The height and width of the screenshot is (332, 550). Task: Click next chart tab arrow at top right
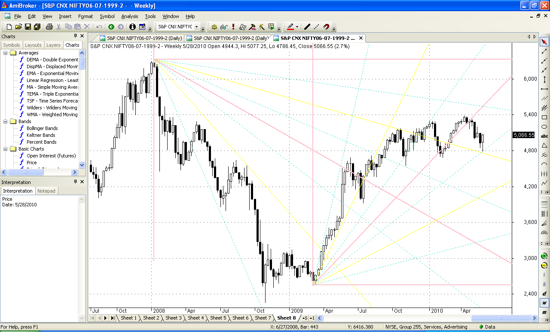click(x=534, y=37)
